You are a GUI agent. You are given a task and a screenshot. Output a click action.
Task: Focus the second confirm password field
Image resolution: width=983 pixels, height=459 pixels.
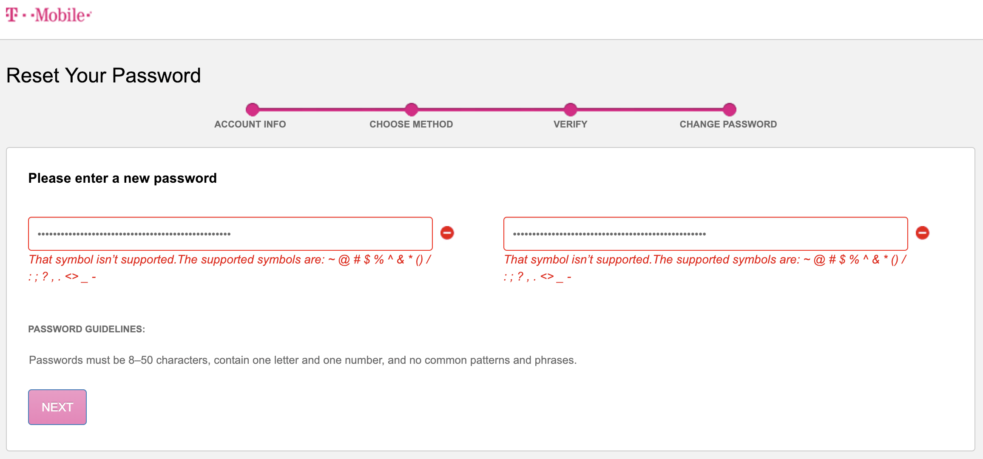705,234
